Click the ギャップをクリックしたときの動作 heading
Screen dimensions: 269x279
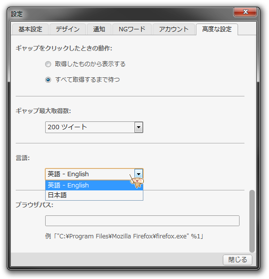(64, 48)
